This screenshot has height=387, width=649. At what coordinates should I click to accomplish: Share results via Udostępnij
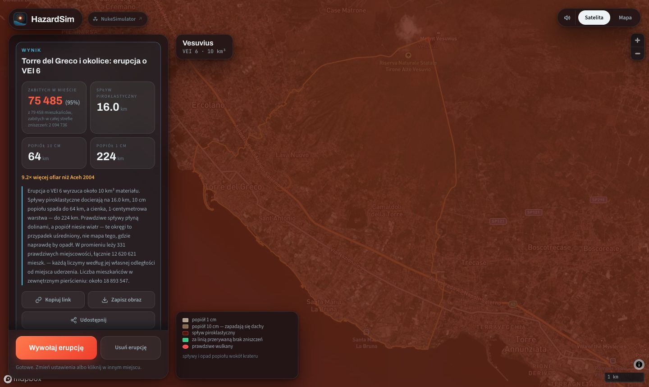pyautogui.click(x=88, y=320)
